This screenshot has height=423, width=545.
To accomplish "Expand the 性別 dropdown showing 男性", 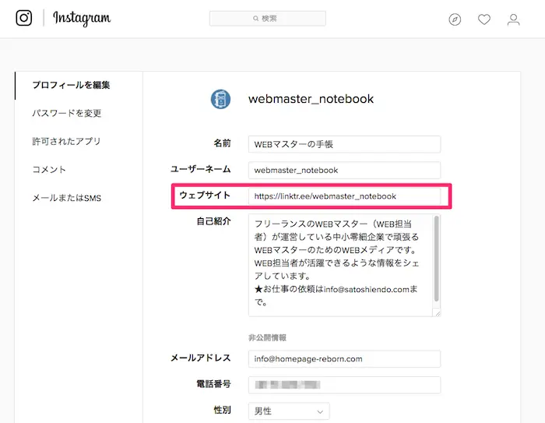I will click(289, 411).
